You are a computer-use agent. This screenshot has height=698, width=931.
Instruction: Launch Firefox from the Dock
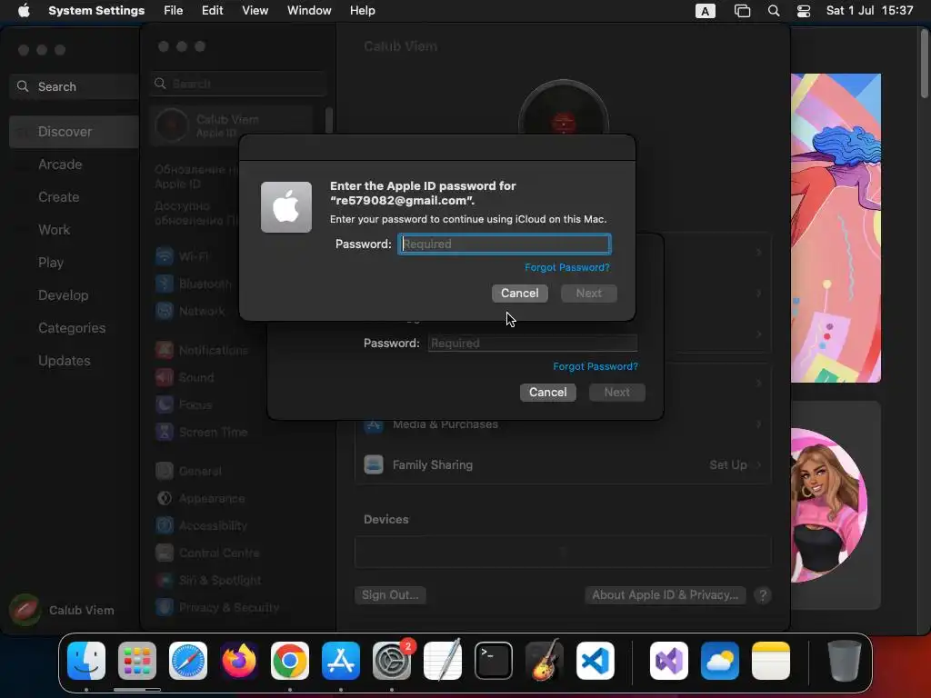pos(239,661)
